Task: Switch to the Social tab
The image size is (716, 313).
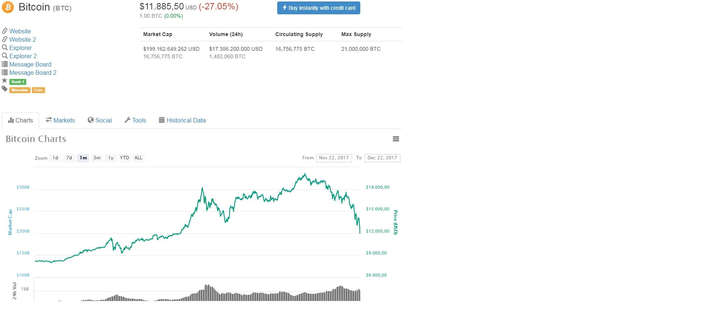Action: [100, 120]
